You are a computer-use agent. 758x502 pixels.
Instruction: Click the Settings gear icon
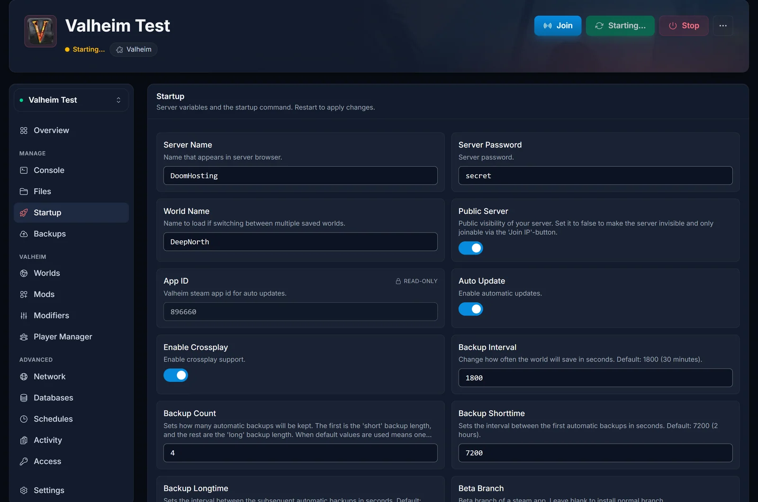(x=24, y=491)
